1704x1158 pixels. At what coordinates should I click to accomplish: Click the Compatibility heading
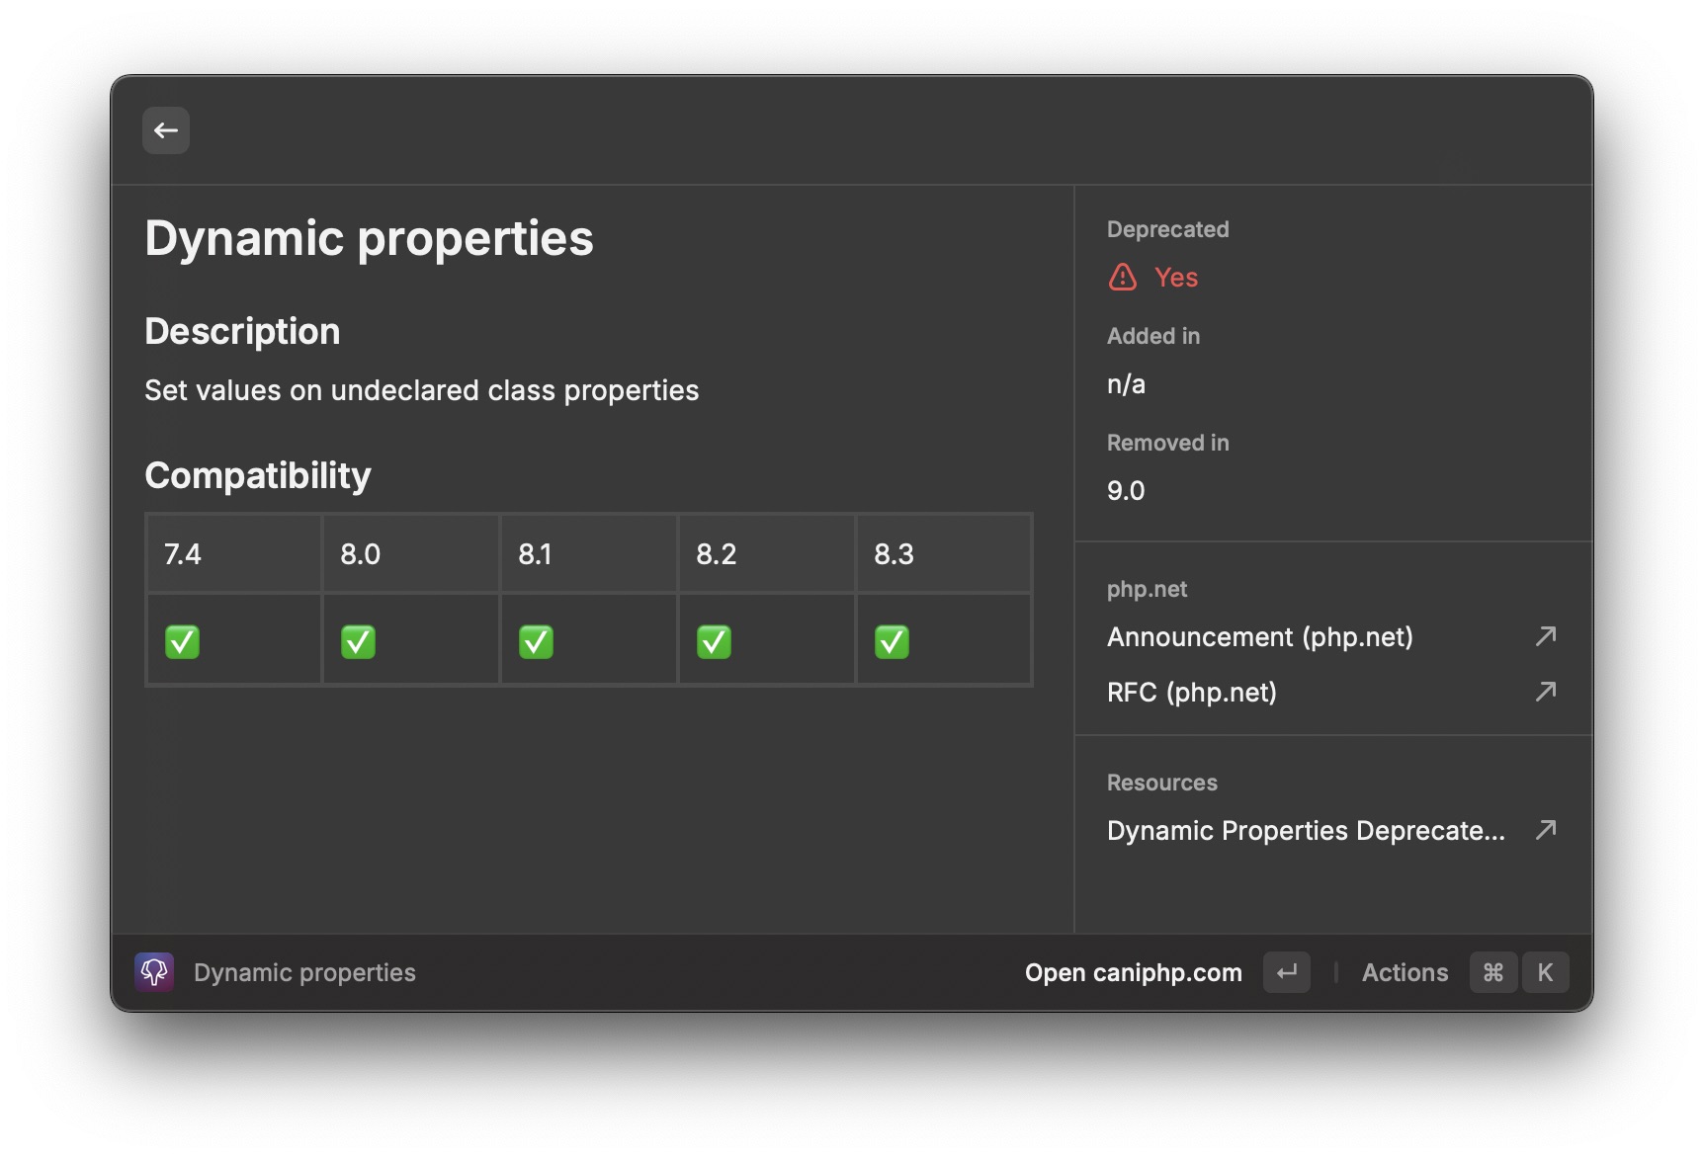258,476
